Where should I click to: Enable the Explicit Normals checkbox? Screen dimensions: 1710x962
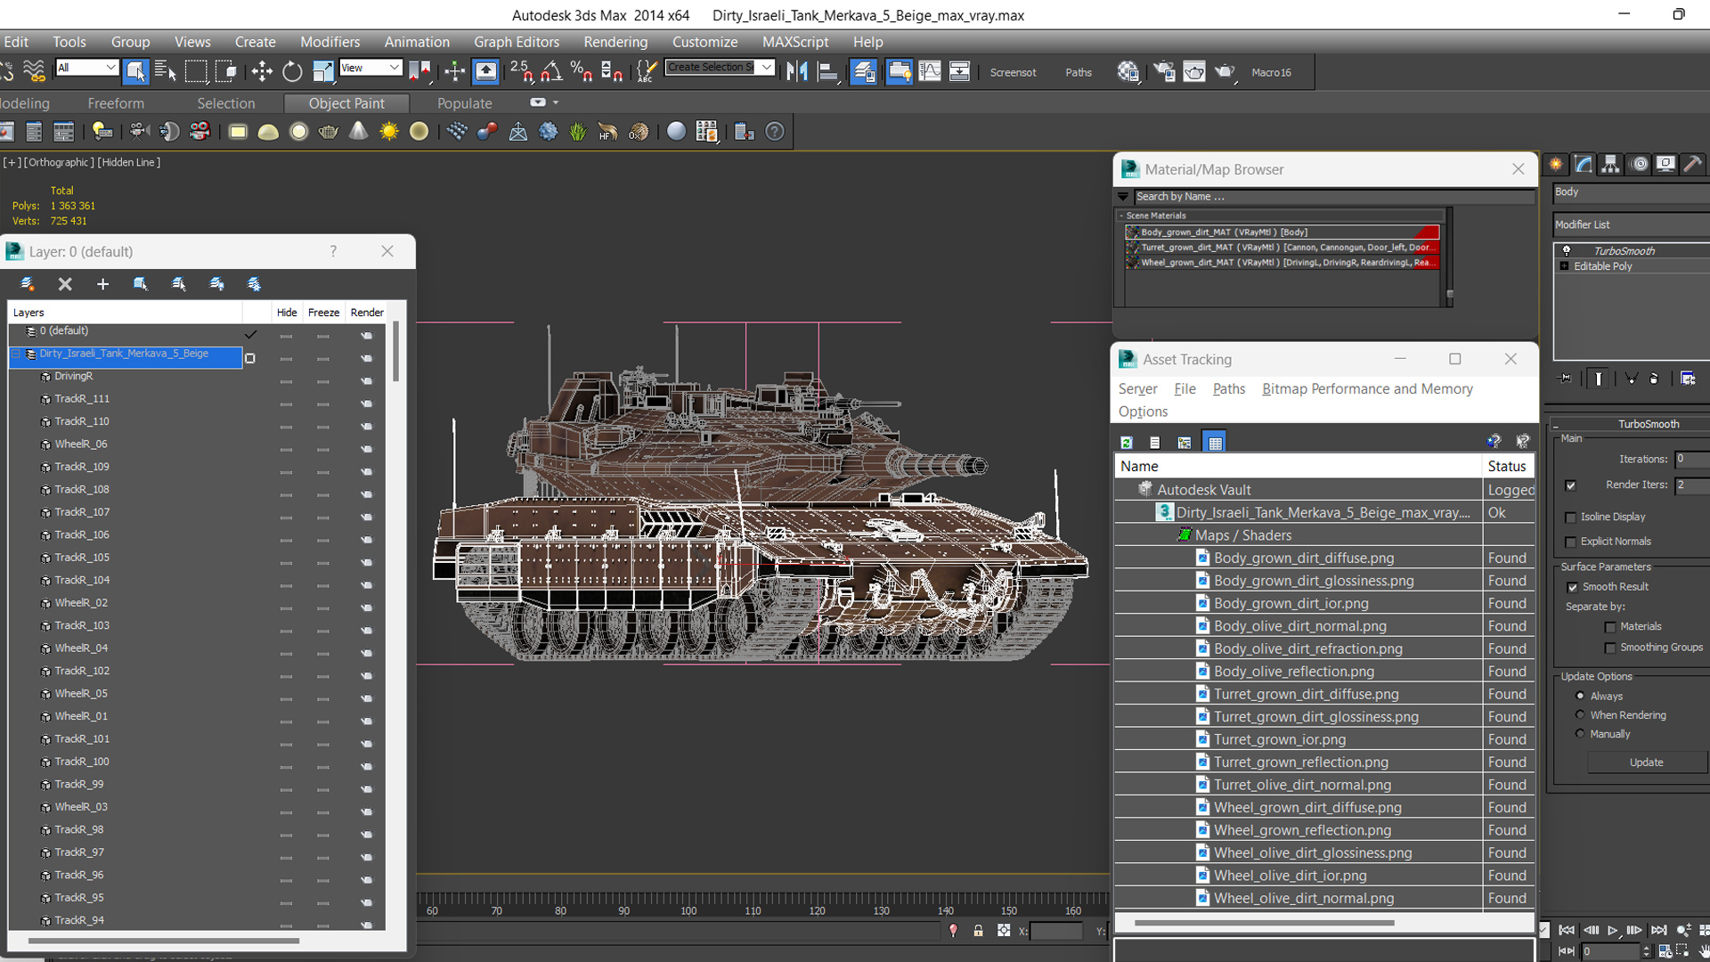tap(1571, 542)
